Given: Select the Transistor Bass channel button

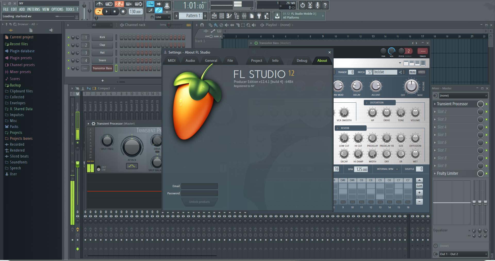Looking at the screenshot, I should [102, 68].
